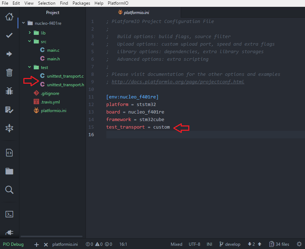Open new PlatformIO file code icon
This screenshot has width=305, height=249.
click(9, 153)
